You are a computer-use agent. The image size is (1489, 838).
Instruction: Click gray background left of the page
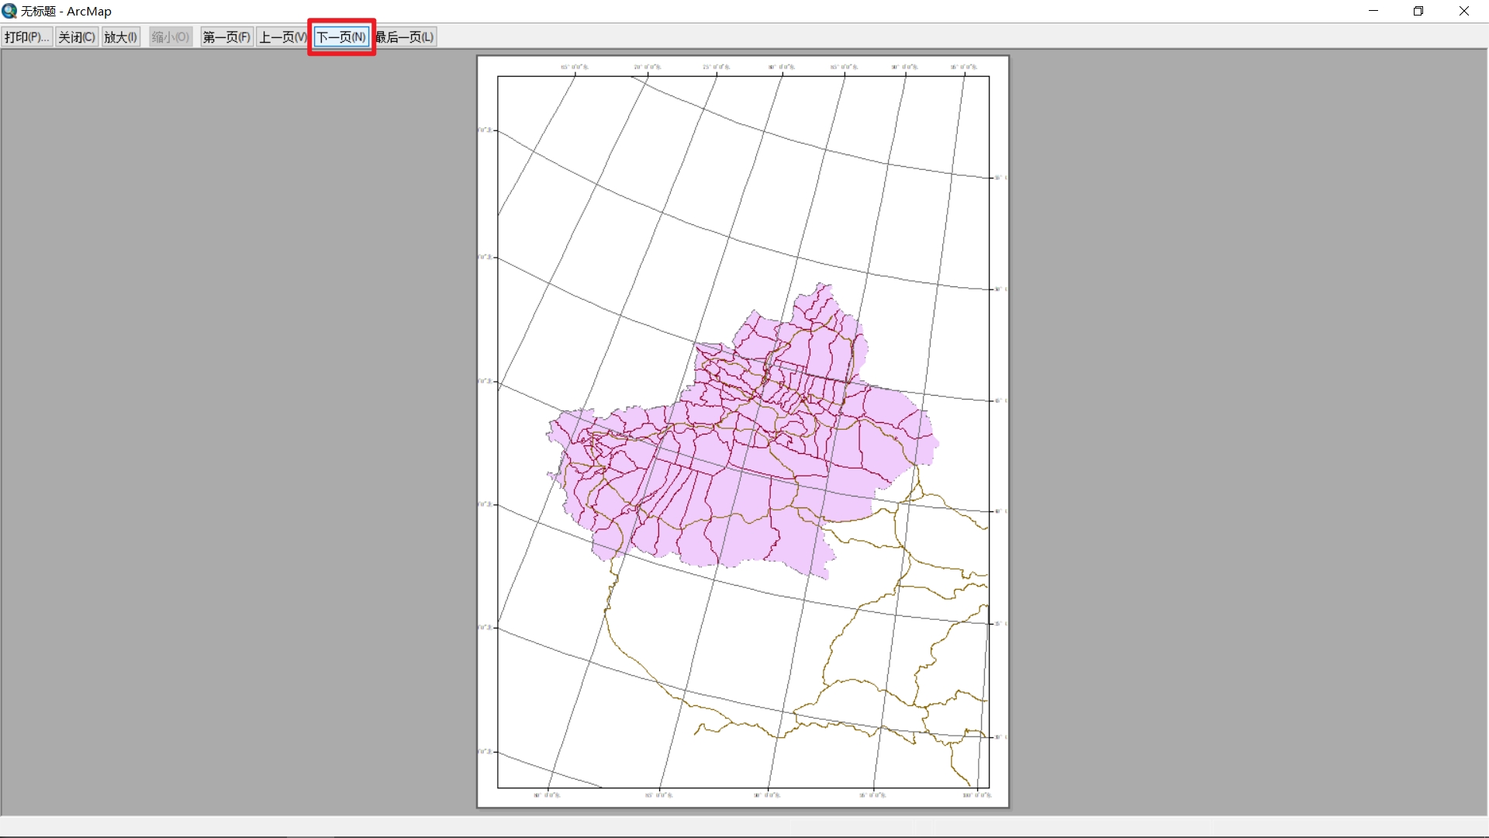[x=233, y=427]
